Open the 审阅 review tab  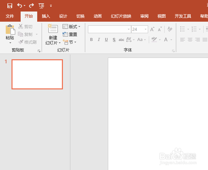[x=144, y=16]
